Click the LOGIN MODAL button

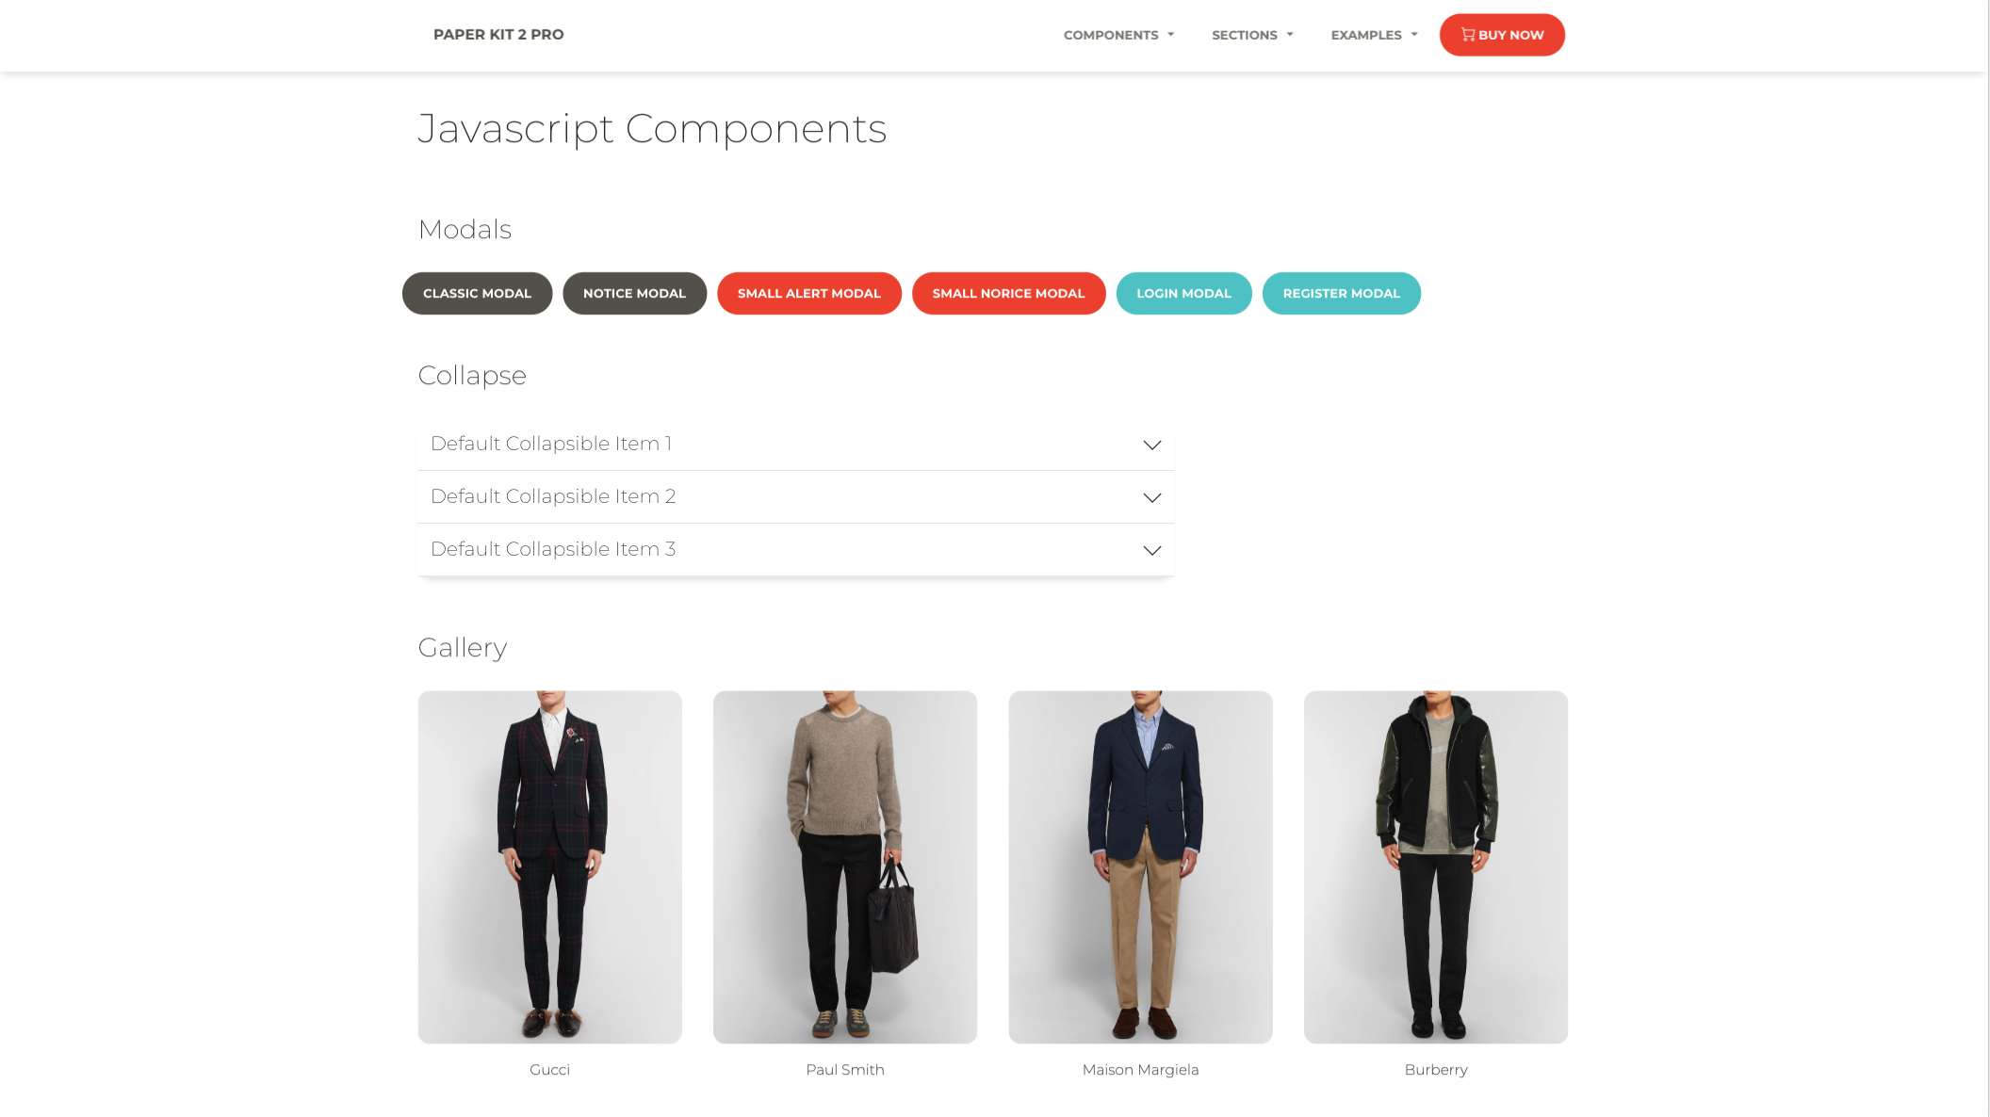click(x=1183, y=292)
